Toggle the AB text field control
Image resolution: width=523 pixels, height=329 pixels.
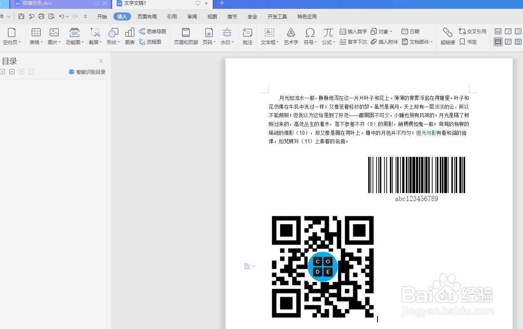coord(498,31)
